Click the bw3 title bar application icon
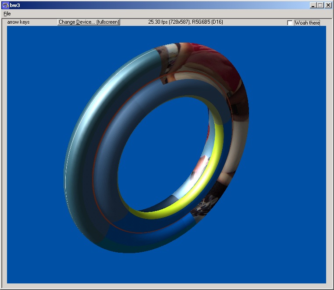The image size is (334, 290). click(6, 5)
